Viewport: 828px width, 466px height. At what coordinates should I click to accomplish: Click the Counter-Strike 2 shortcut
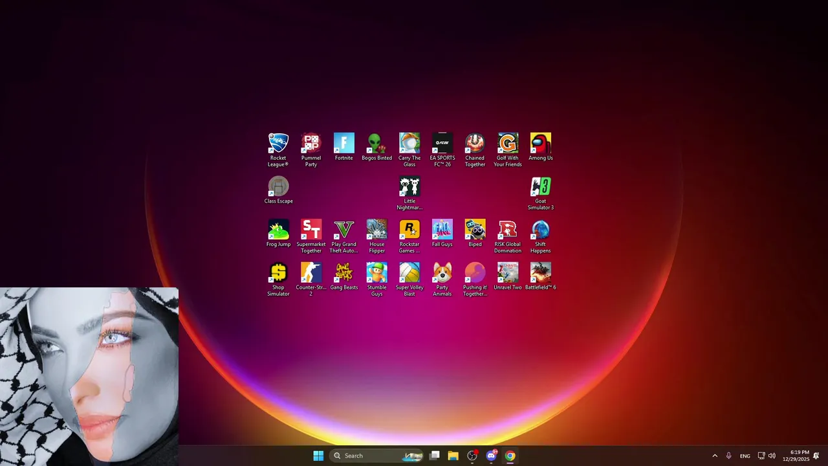tap(311, 280)
